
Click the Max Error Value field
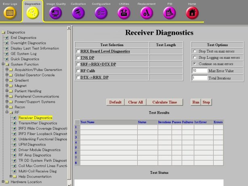200,70
